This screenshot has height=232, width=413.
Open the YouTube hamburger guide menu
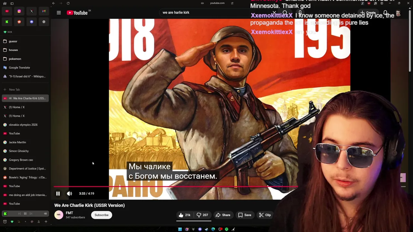(59, 13)
